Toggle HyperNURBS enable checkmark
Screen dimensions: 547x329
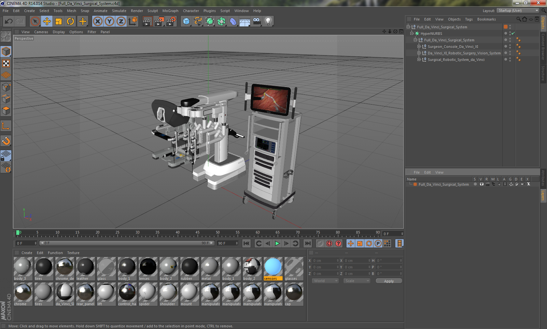(x=513, y=34)
